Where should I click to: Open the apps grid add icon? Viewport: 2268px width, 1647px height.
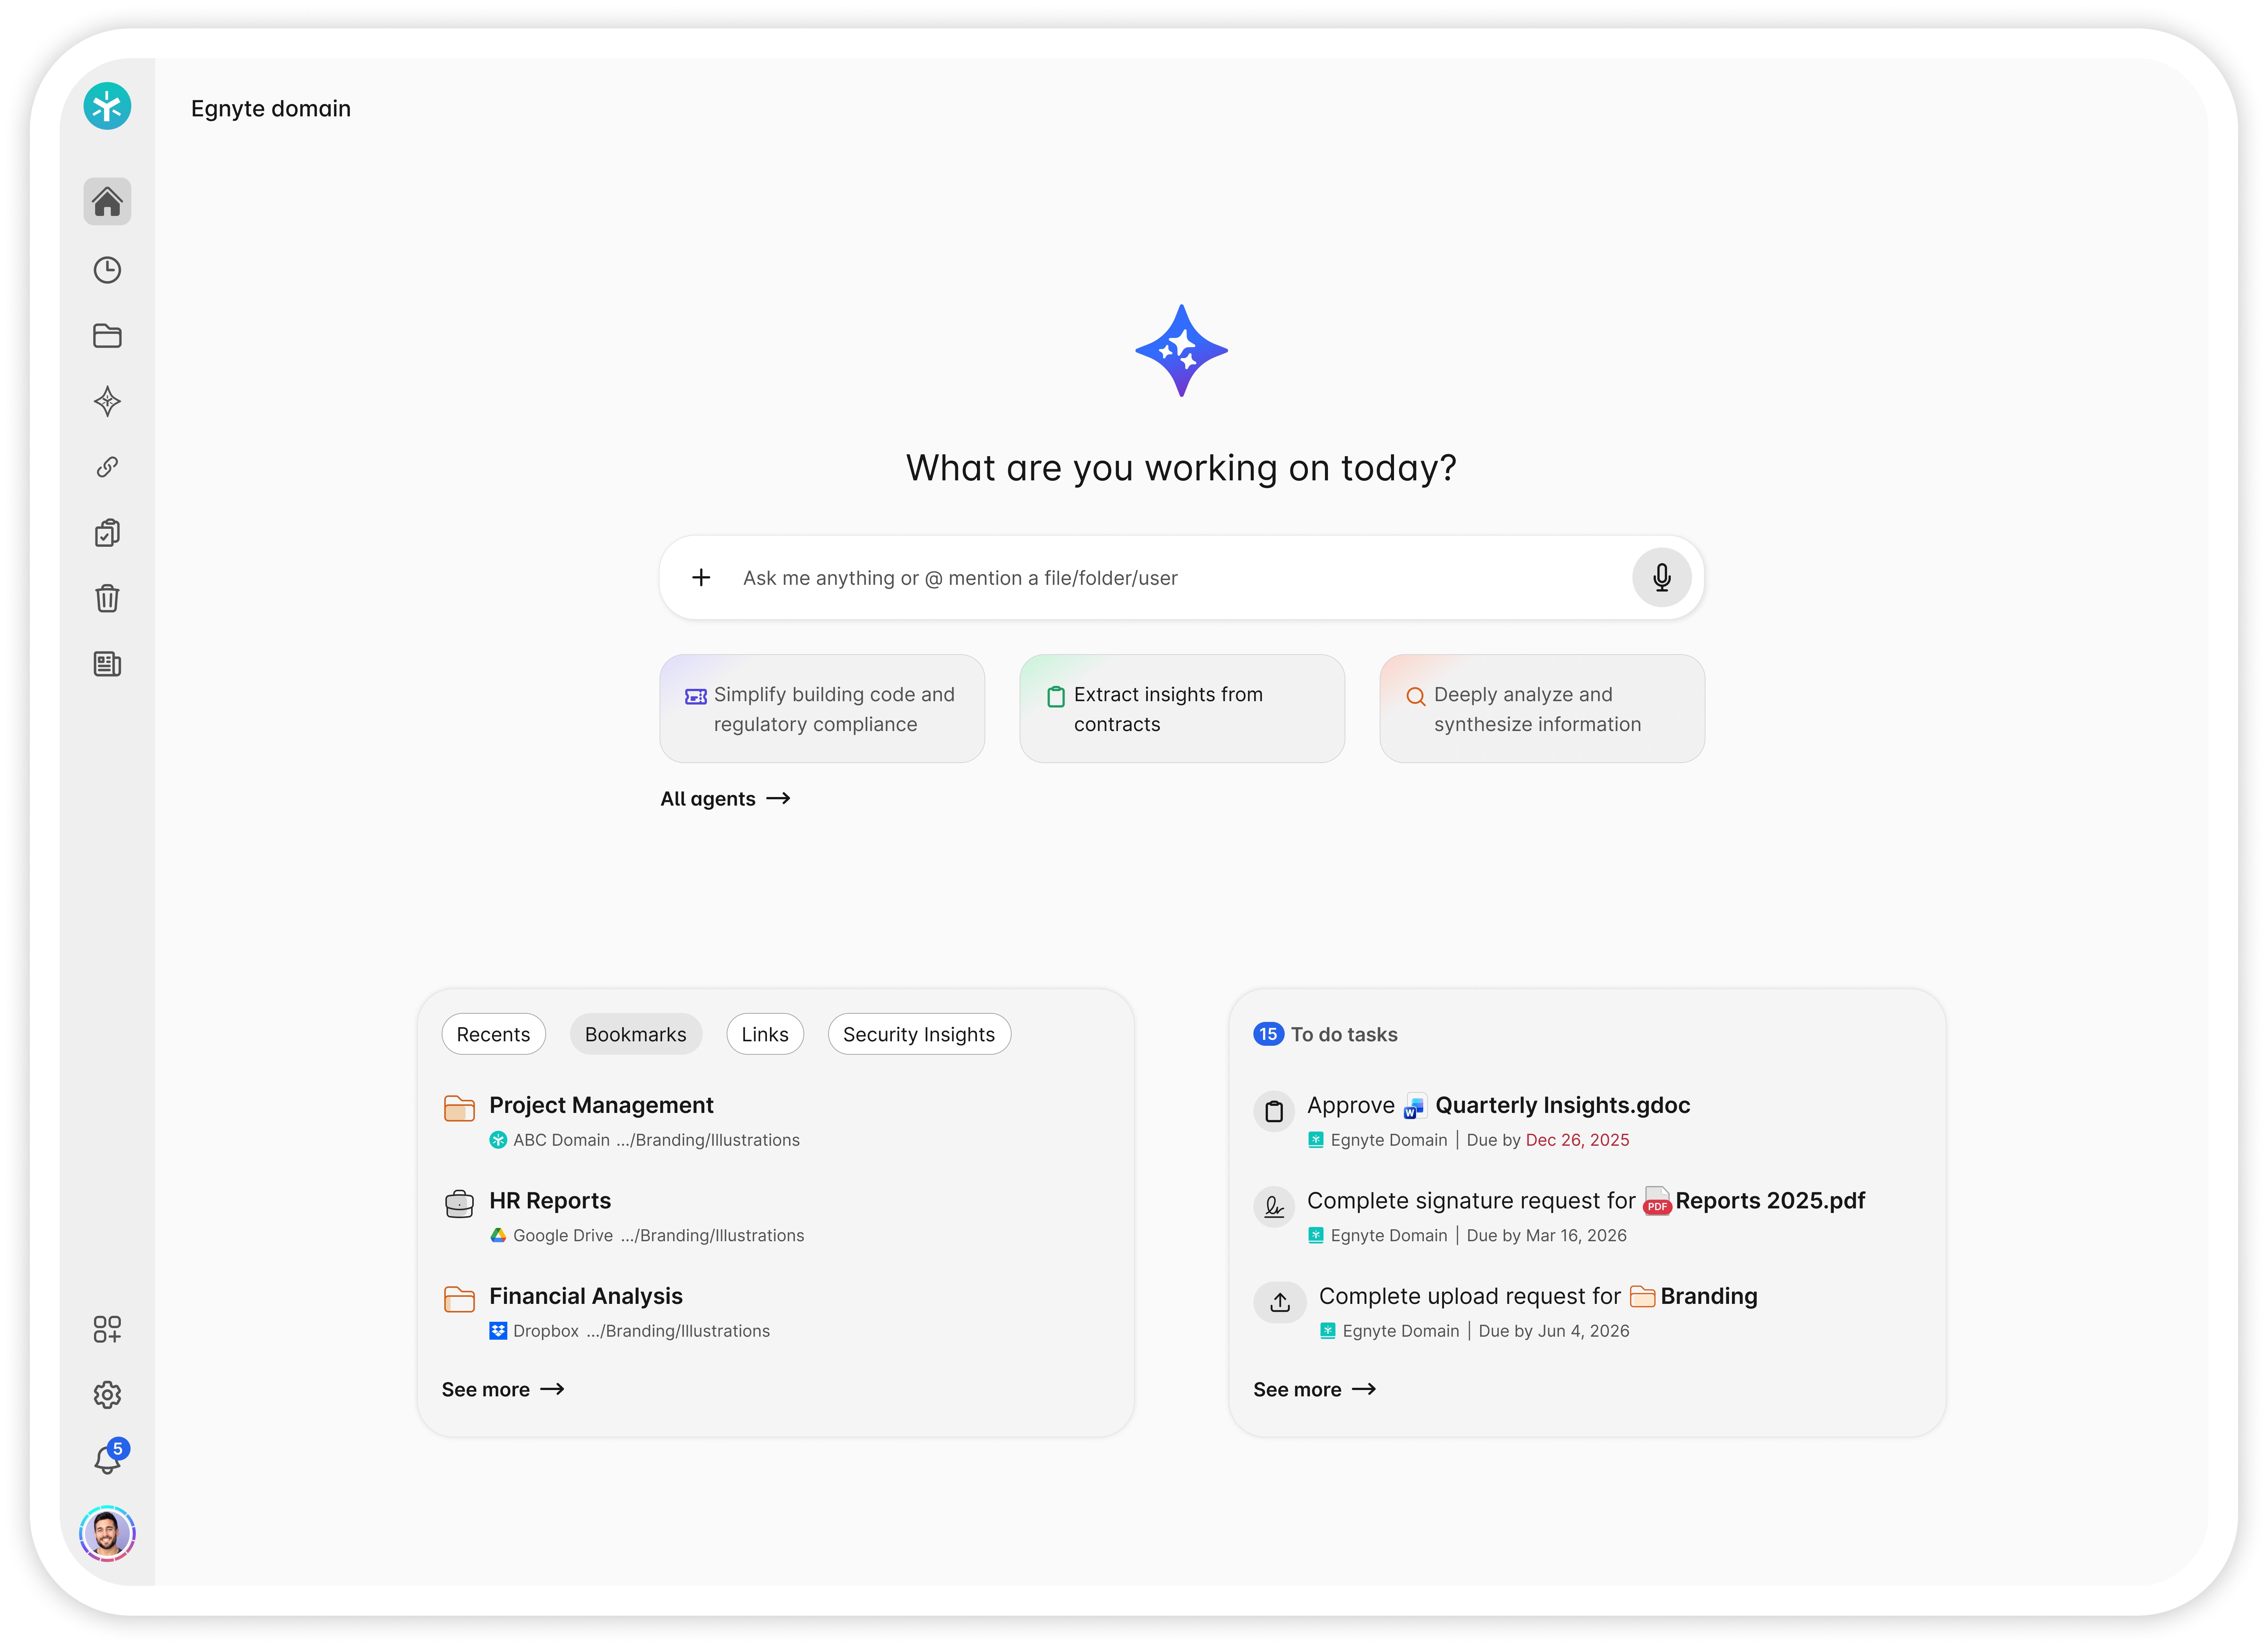[x=107, y=1328]
